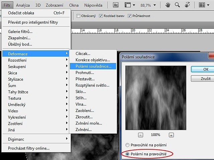Close the Polární souřadnice dialog

[211, 56]
